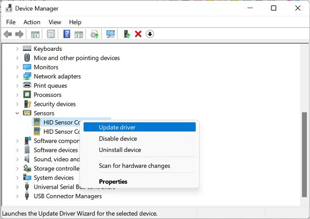
Task: Click the Storage controllers icon
Action: pyautogui.click(x=27, y=168)
